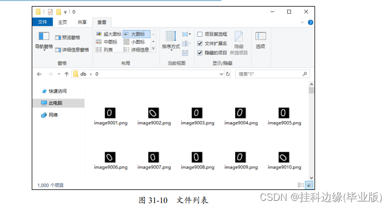Switch to Home (主页) tab

pos(62,22)
